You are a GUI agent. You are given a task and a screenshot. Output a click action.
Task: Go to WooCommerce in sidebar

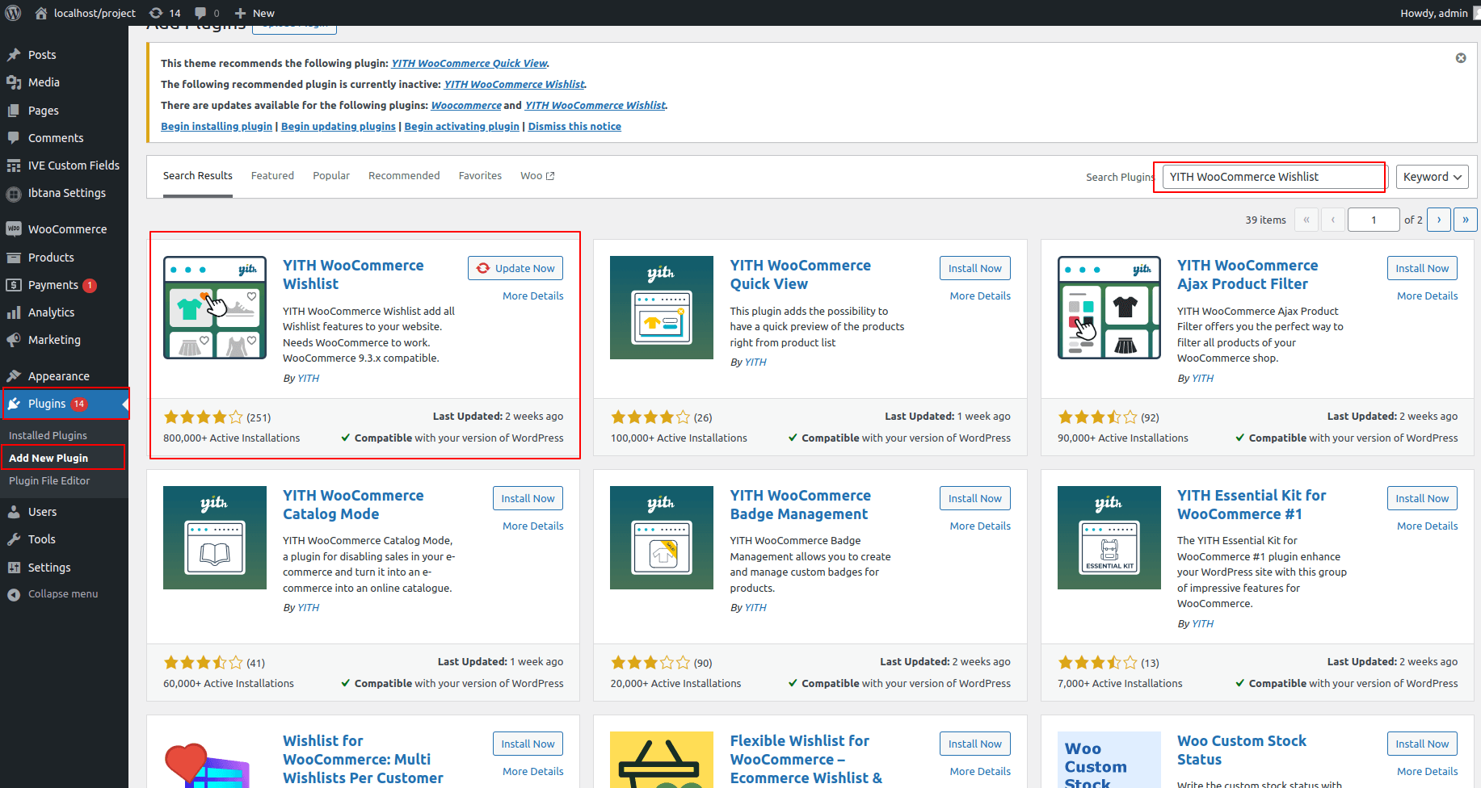point(67,229)
